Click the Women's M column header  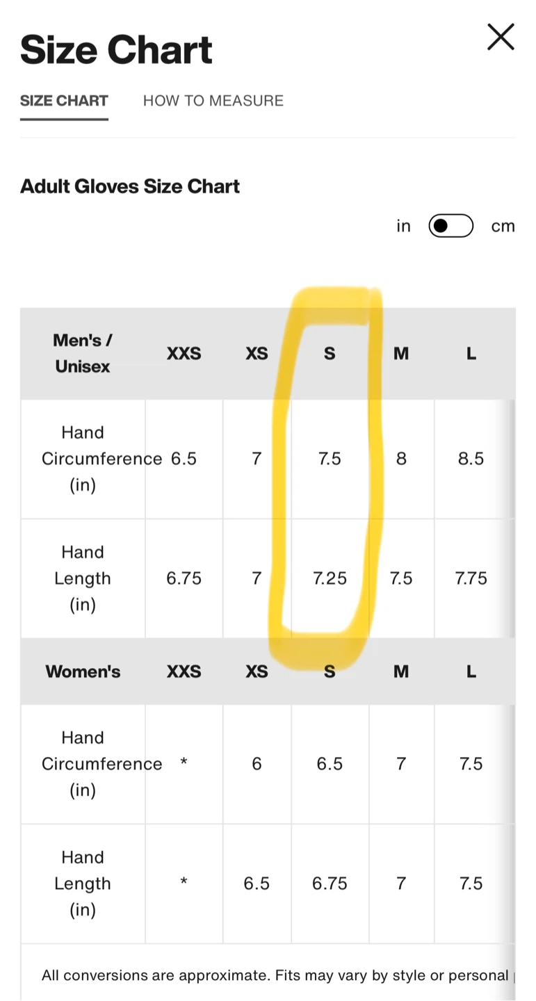401,672
